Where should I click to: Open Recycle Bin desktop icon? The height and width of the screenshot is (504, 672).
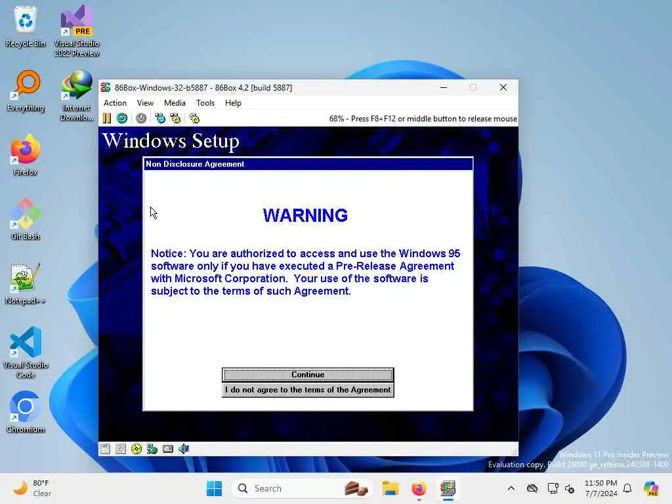click(26, 26)
